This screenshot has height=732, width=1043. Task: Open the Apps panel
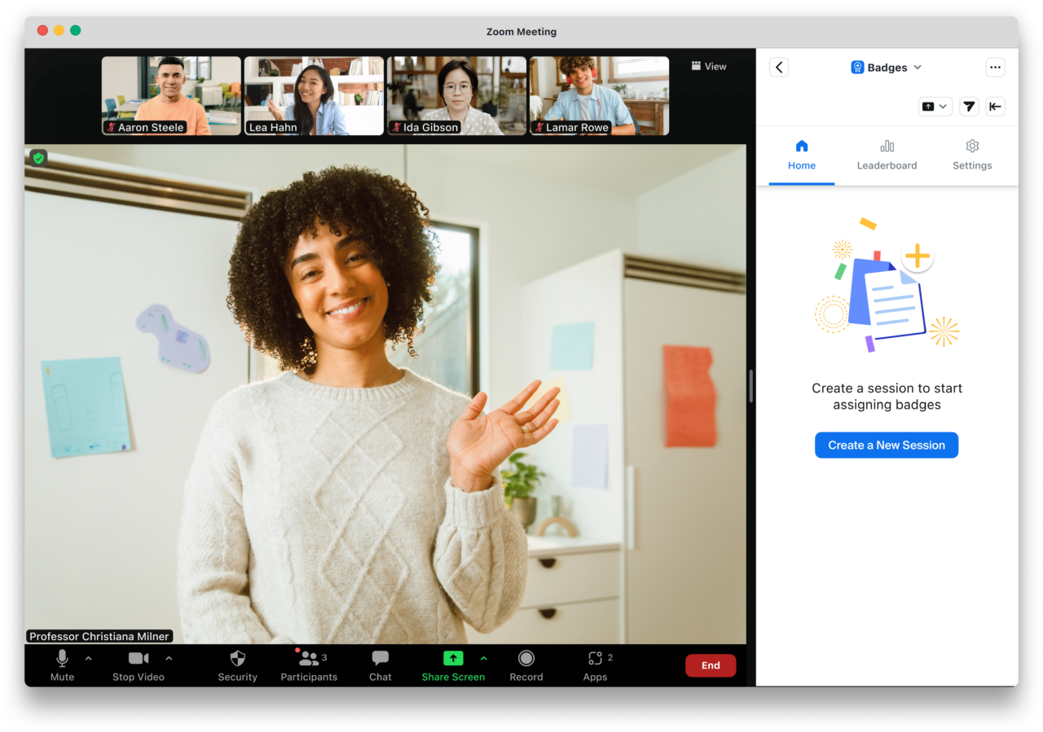[x=595, y=664]
